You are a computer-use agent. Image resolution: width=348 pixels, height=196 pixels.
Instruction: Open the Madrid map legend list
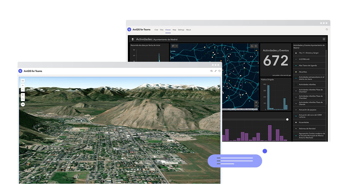[256, 46]
